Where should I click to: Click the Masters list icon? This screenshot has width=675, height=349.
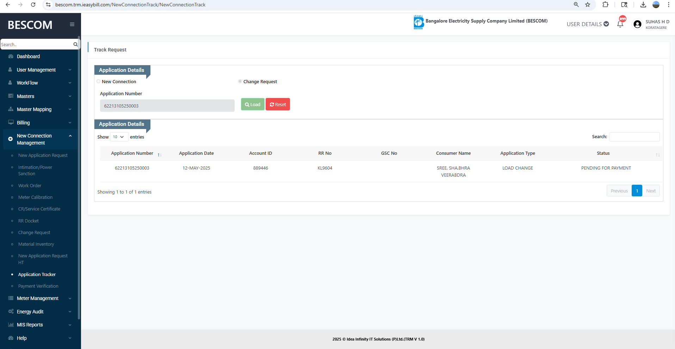point(11,96)
